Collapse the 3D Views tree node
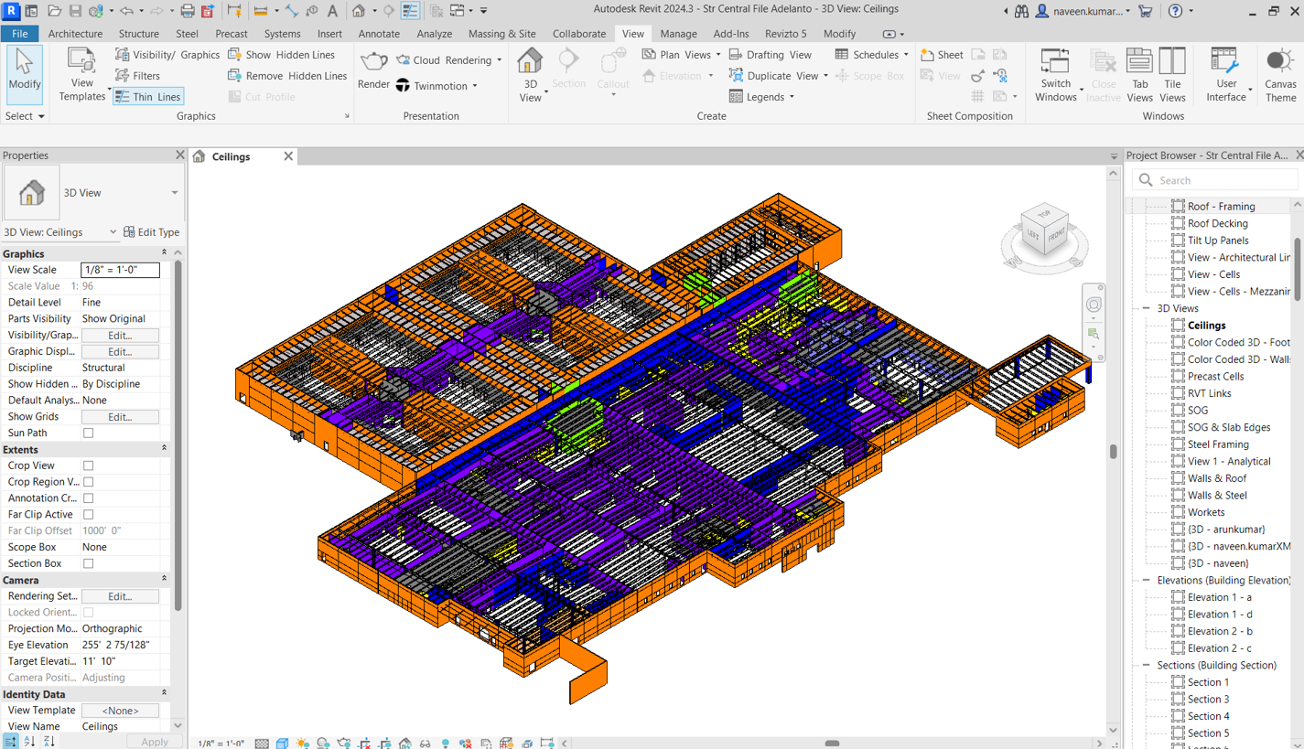Viewport: 1304px width, 749px height. (1146, 308)
